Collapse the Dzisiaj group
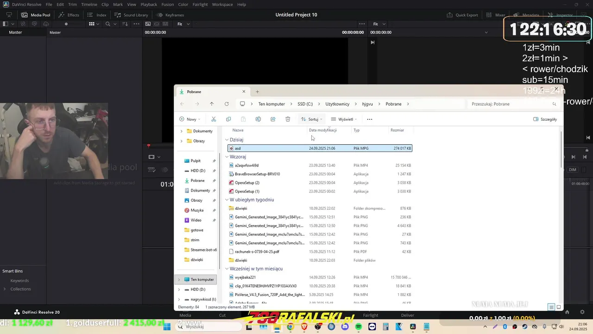This screenshot has width=593, height=334. tap(227, 140)
